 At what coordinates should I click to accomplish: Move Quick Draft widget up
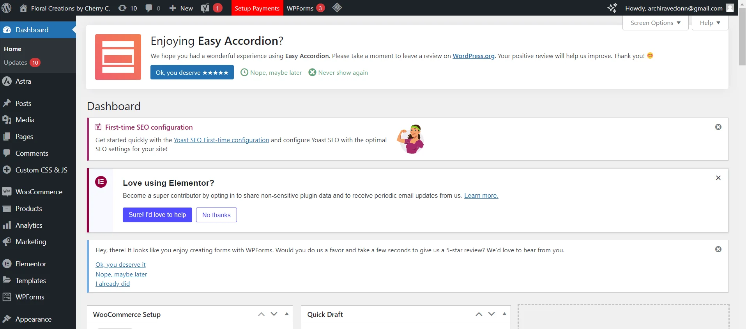coord(479,314)
